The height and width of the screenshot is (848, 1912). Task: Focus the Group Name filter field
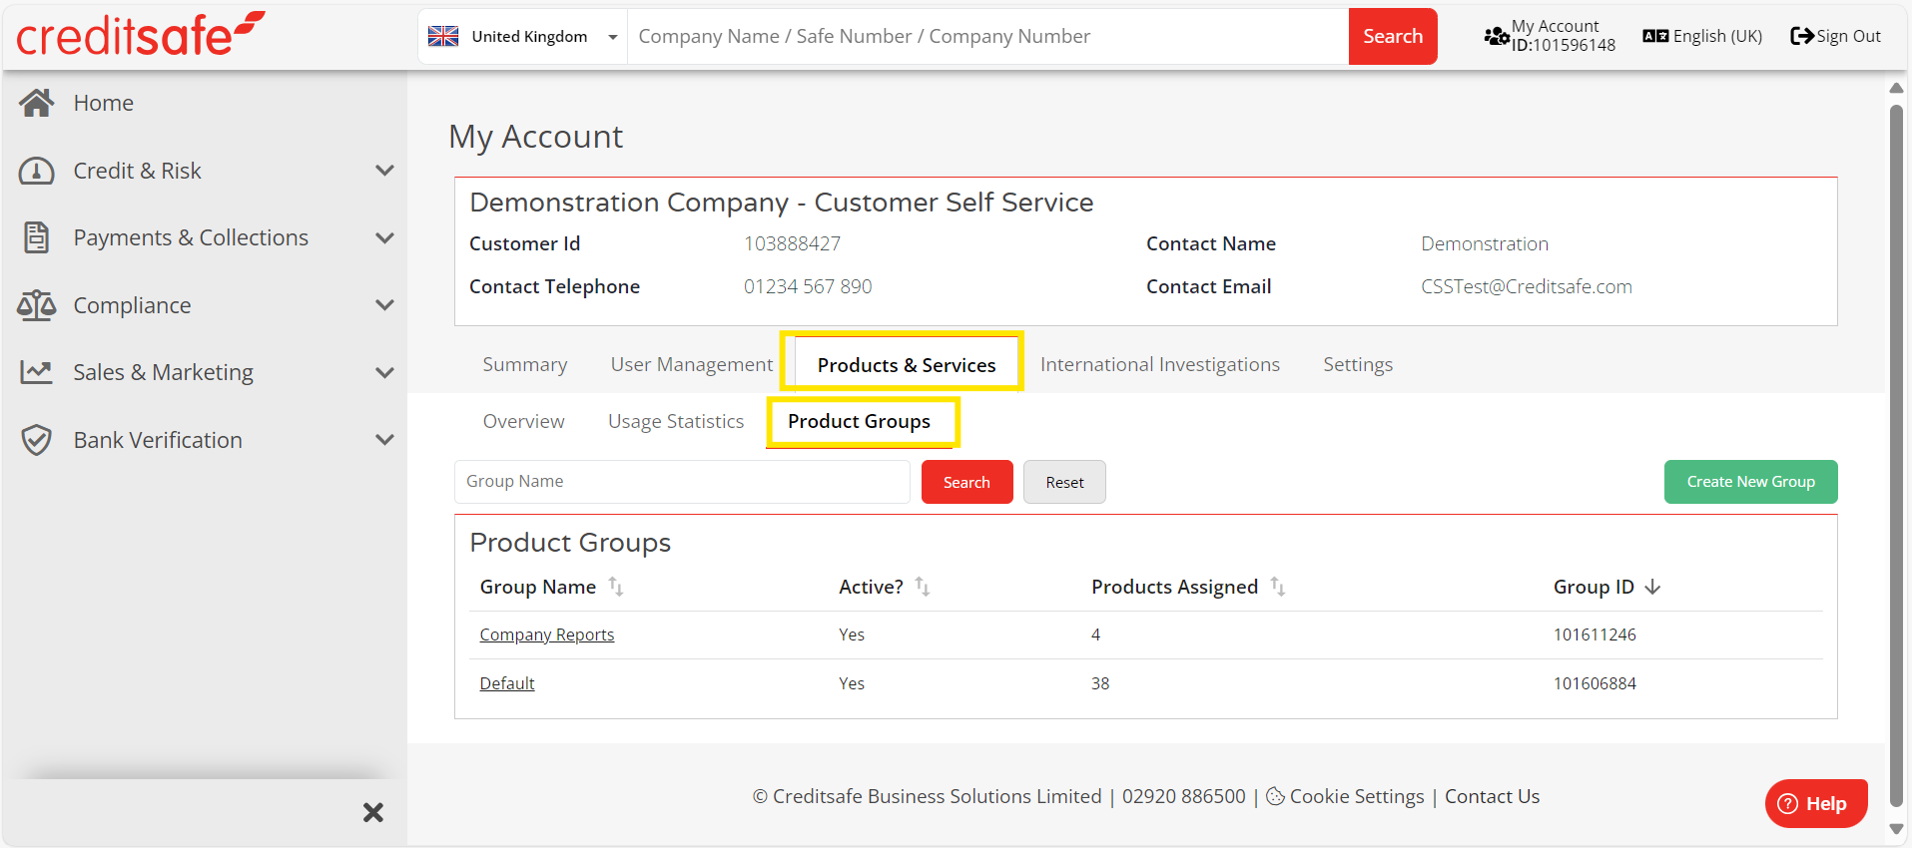(x=682, y=482)
